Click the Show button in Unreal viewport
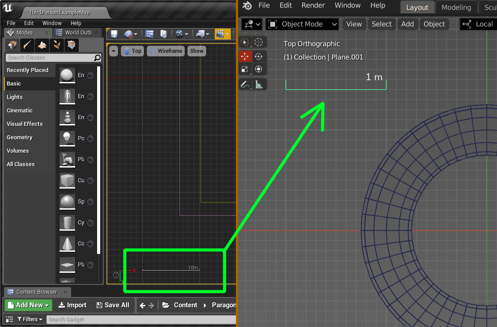Screen dimensions: 497x327 tap(197, 51)
